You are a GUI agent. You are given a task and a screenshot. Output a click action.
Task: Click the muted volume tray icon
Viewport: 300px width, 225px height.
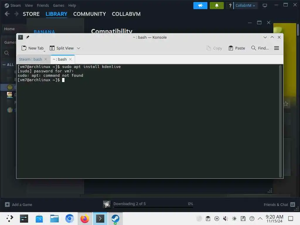click(226, 219)
